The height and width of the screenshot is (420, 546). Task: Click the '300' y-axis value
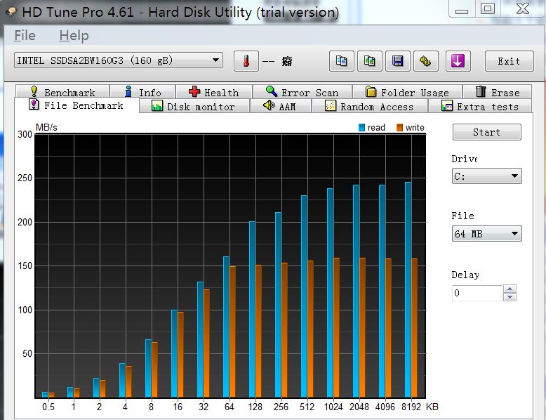25,135
